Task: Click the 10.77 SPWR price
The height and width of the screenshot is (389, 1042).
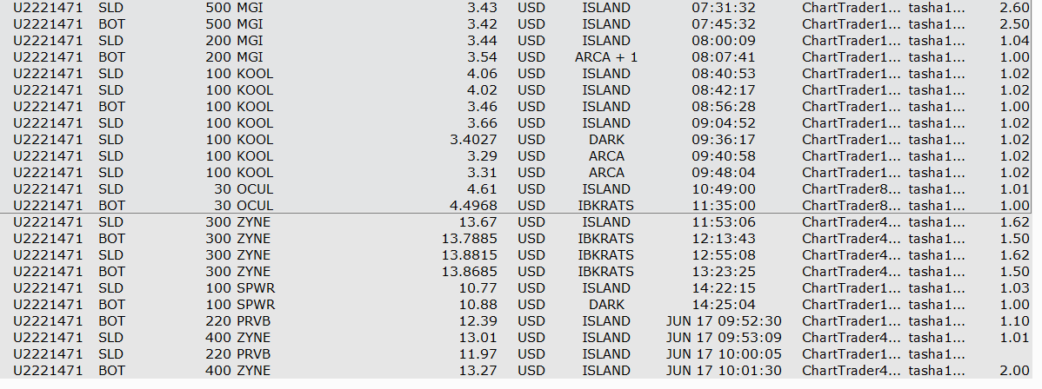Action: pos(479,288)
